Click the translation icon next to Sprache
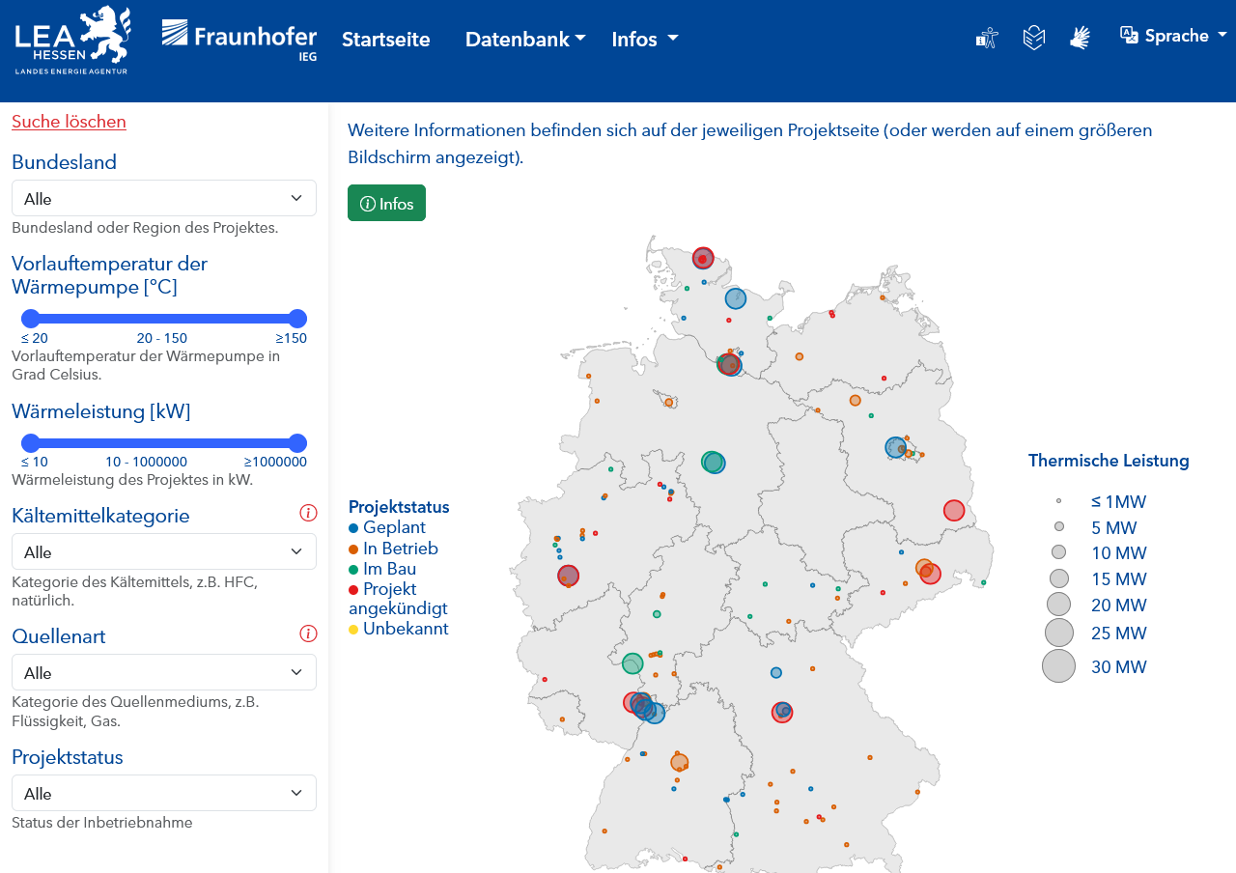1236x873 pixels. tap(1127, 34)
